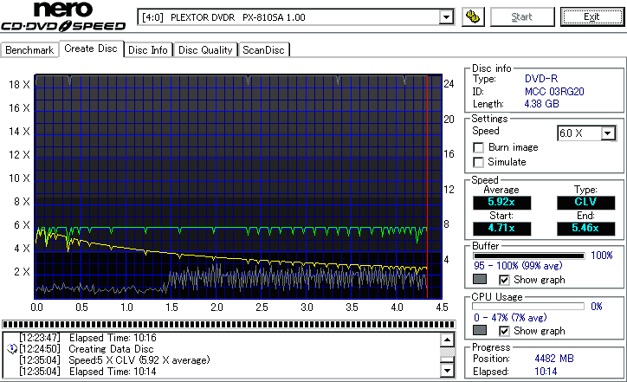Click the Buffer graph color swatch

click(x=479, y=280)
